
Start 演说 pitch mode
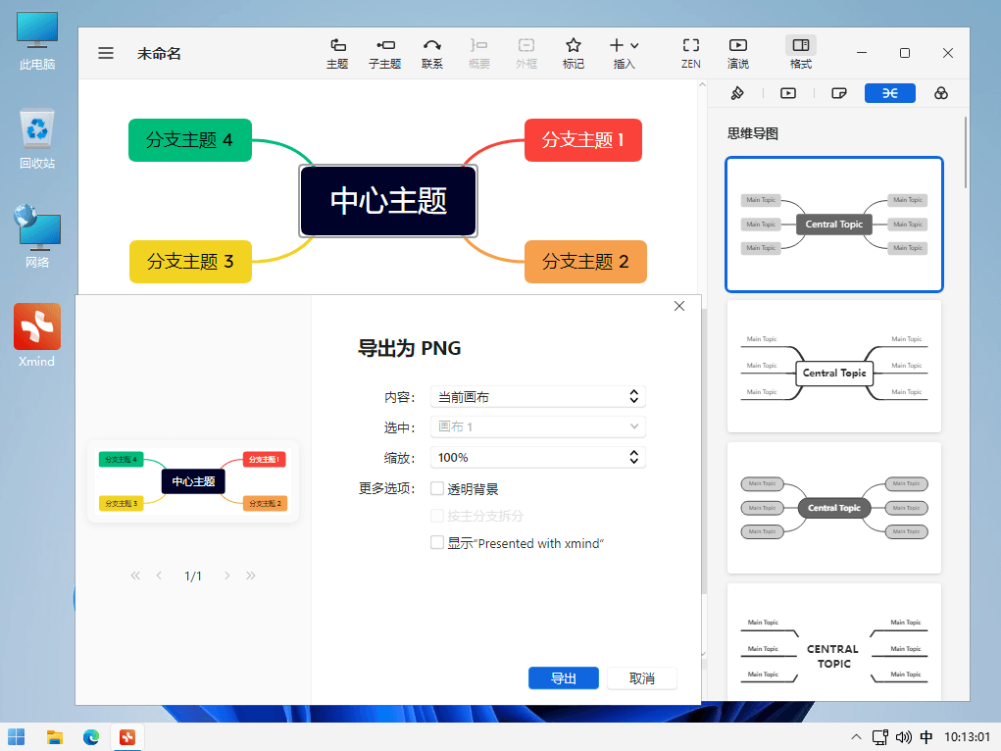[x=738, y=54]
